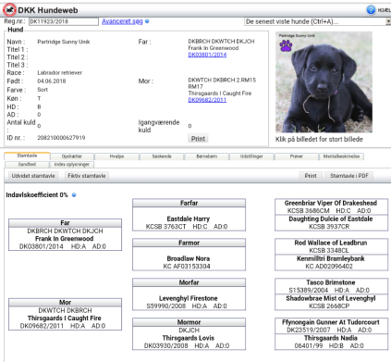Click Thirsgaards Lovis in Mormor box
The image size is (391, 362).
click(x=189, y=338)
